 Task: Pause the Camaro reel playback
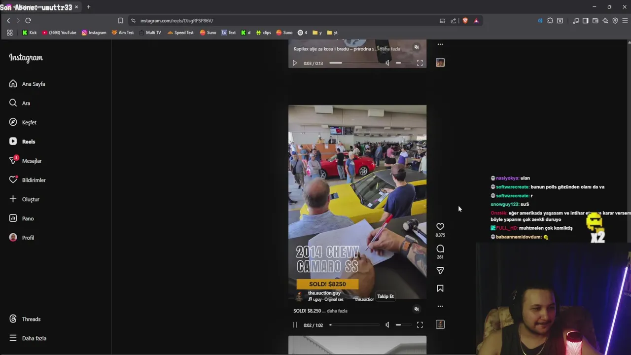295,325
